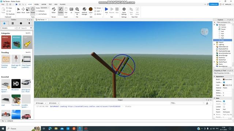Image resolution: width=234 pixels, height=131 pixels.
Task: Select the Select arrow tool
Action: (x=19, y=10)
